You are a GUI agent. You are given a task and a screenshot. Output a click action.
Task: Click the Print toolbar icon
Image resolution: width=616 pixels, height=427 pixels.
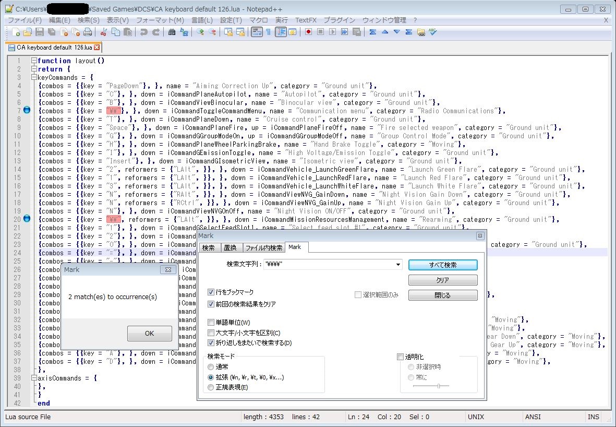coord(88,32)
